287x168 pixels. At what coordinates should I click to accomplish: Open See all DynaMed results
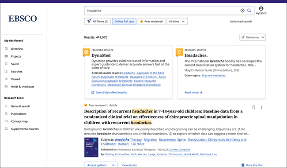pos(109,92)
